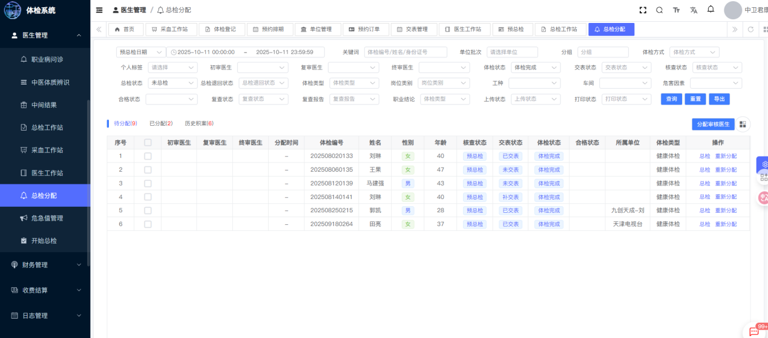768x338 pixels.
Task: Toggle fullscreen mode icon
Action: click(643, 10)
